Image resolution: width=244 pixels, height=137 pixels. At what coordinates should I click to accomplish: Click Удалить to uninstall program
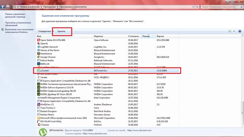coord(61,31)
